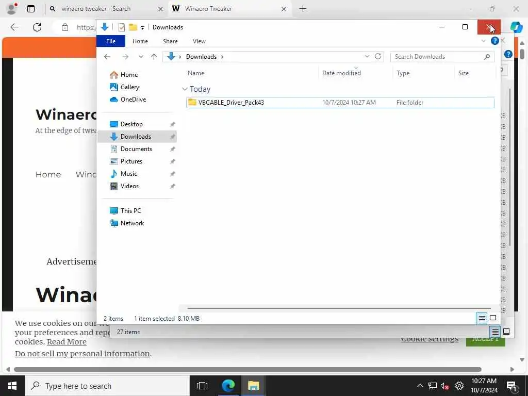This screenshot has height=396, width=528.
Task: Open the Share ribbon tab
Action: pyautogui.click(x=170, y=41)
